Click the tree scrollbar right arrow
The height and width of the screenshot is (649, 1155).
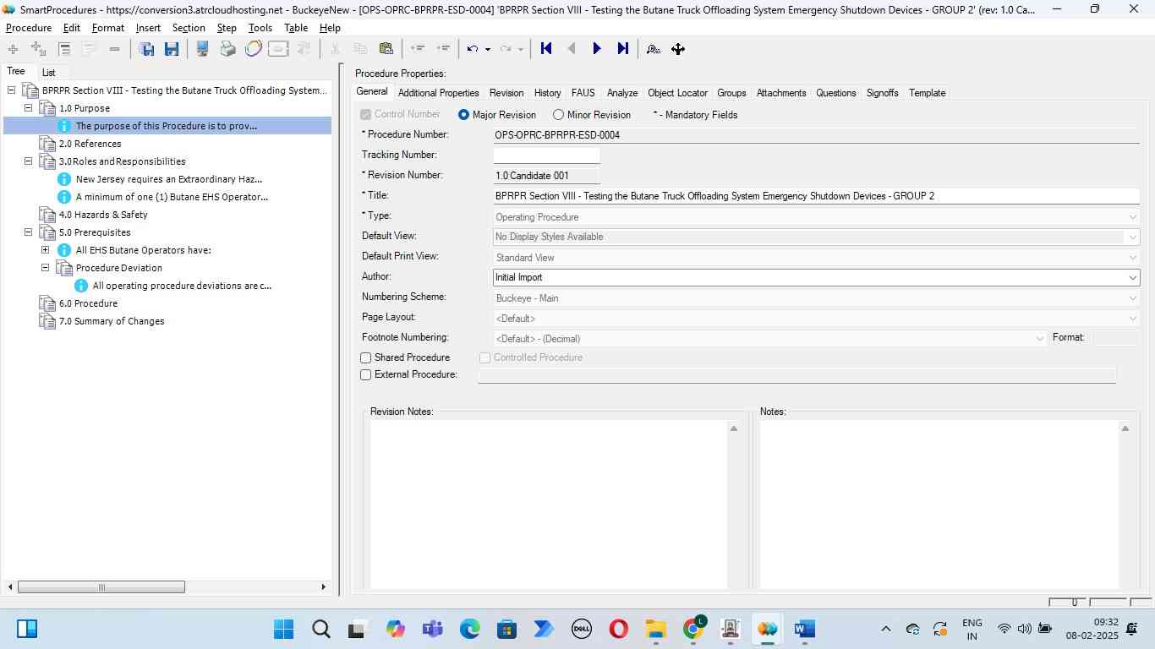[323, 587]
